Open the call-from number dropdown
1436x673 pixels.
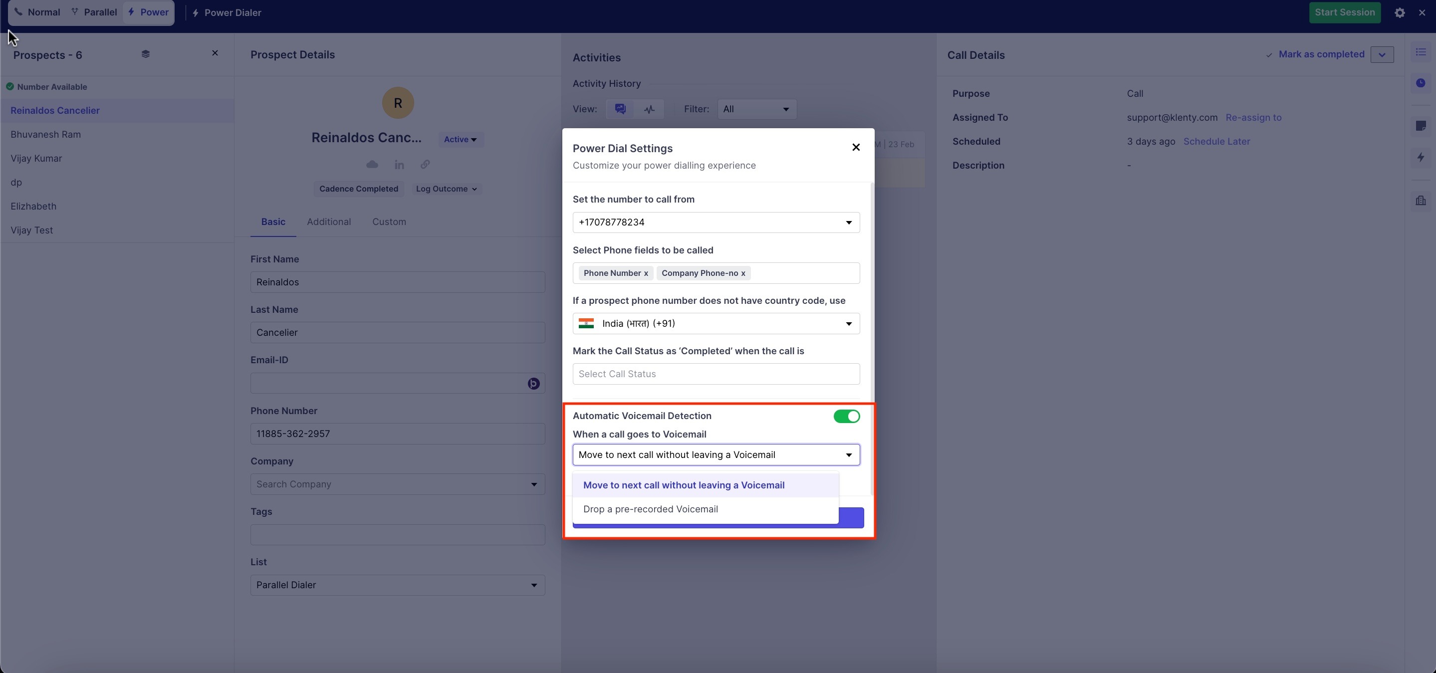(x=716, y=223)
